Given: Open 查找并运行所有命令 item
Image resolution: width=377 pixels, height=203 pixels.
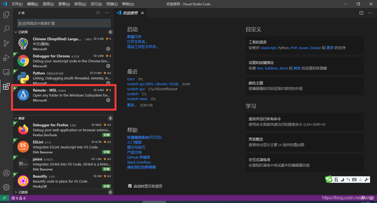Looking at the screenshot, I should click(305, 122).
